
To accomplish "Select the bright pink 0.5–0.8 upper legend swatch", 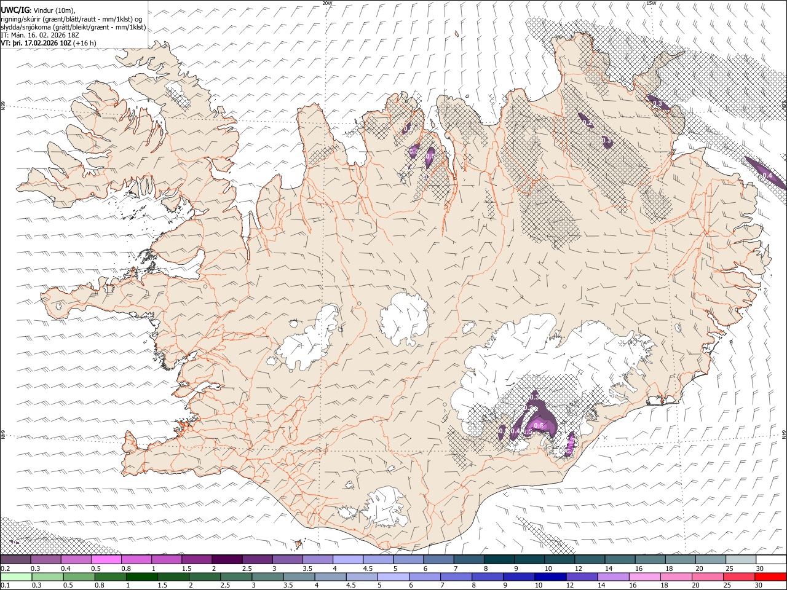I will [106, 559].
